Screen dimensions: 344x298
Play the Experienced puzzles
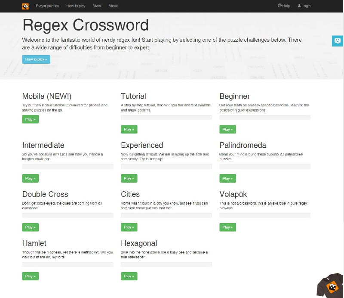click(x=129, y=178)
